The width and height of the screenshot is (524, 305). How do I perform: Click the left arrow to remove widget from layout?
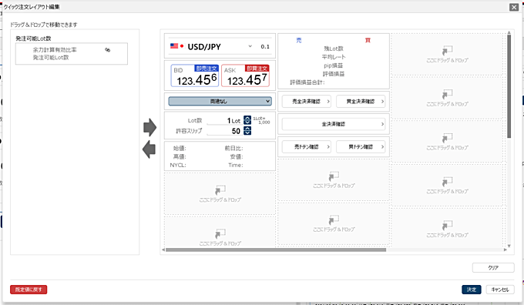tap(149, 149)
